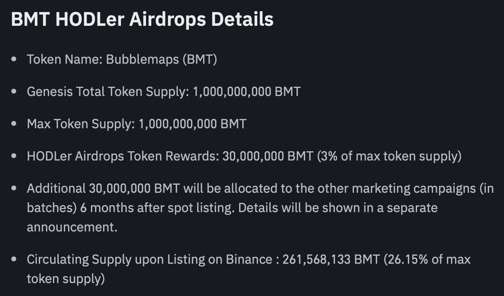Click the Genesis supply value 1,000,000,000 BMT
This screenshot has height=296, width=504.
coord(247,92)
